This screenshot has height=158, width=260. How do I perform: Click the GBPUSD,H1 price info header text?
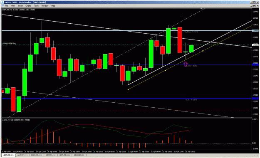[x=18, y=10]
